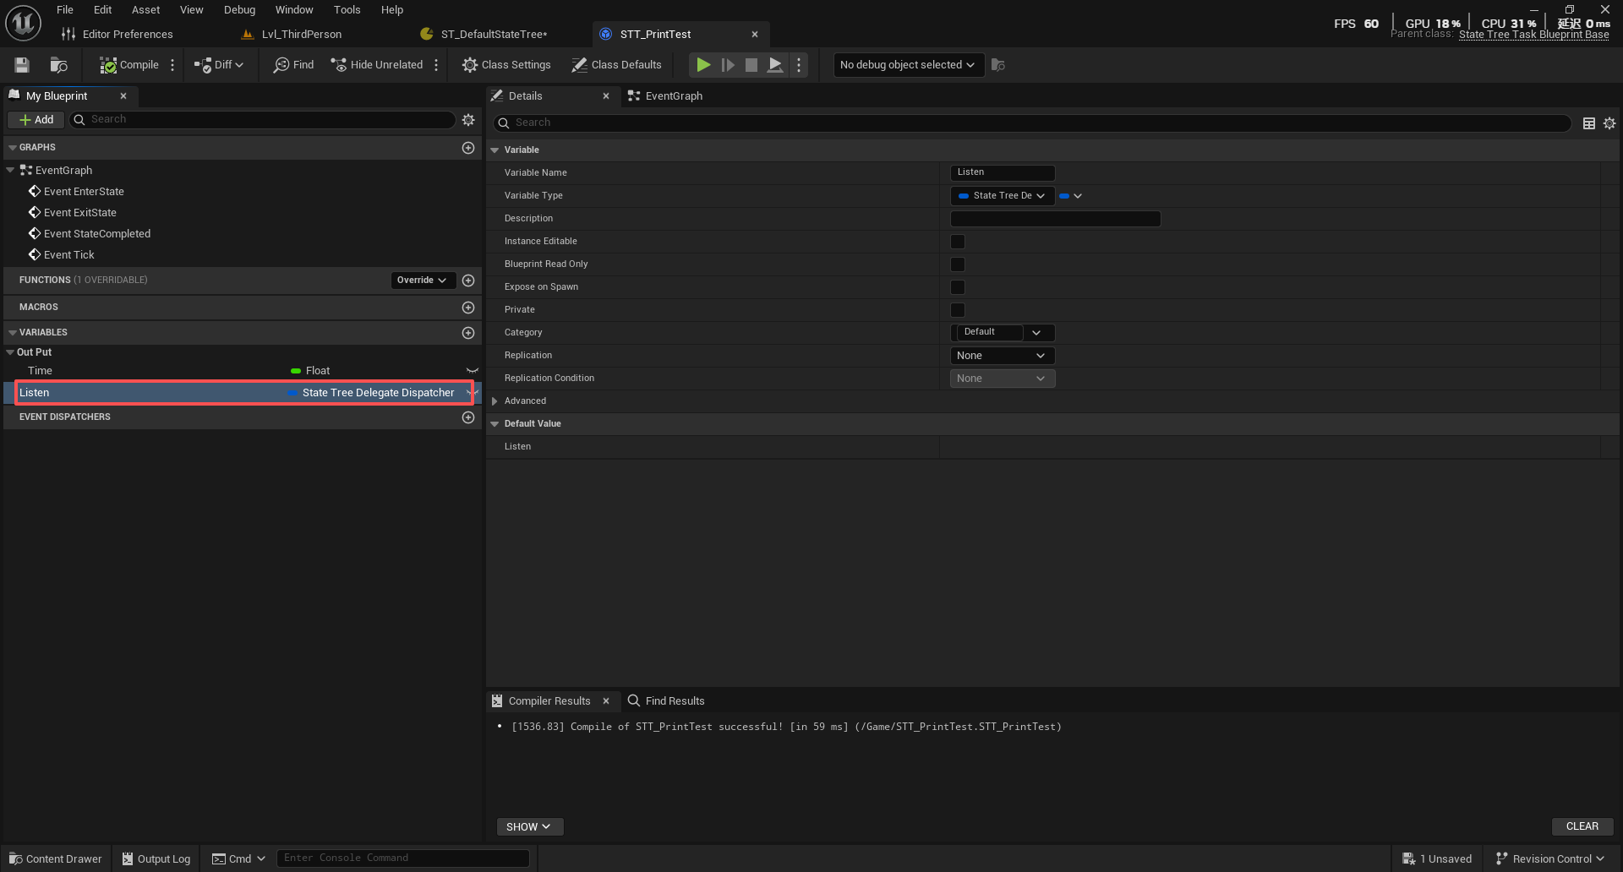1623x872 pixels.
Task: Open Hide Unrelated options dots
Action: click(x=436, y=65)
